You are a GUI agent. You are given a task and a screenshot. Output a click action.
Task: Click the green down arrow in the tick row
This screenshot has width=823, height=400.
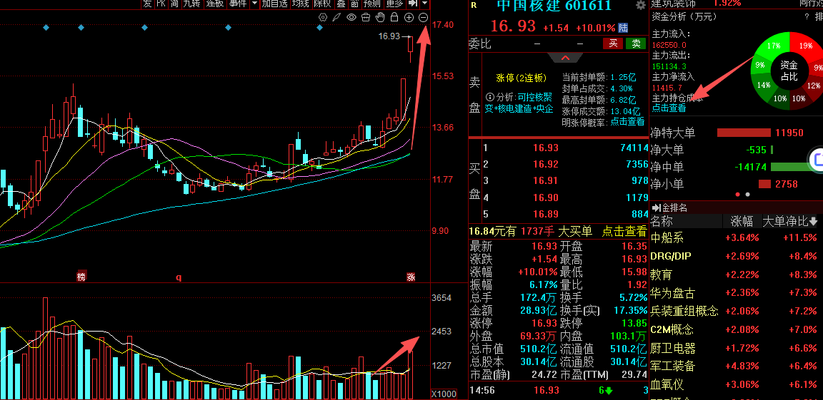click(609, 390)
